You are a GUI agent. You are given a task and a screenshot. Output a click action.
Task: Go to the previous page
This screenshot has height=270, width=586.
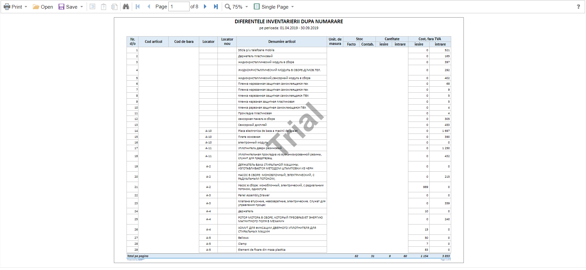(x=149, y=7)
